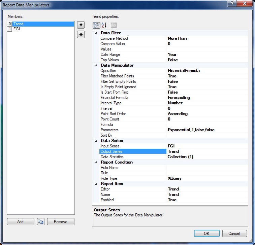The height and width of the screenshot is (245, 255).
Task: Click the help question mark in title bar
Action: click(x=231, y=4)
